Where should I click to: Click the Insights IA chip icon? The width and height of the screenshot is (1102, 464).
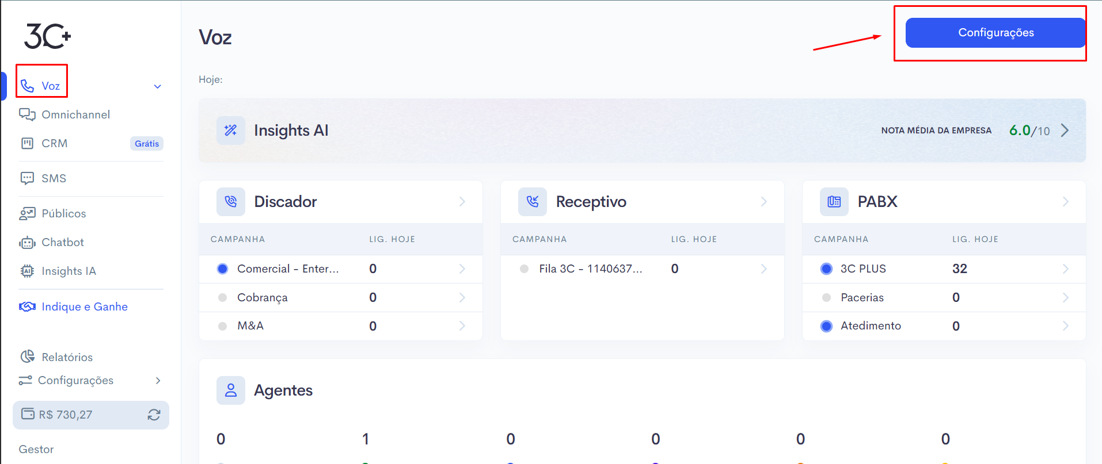pos(27,271)
